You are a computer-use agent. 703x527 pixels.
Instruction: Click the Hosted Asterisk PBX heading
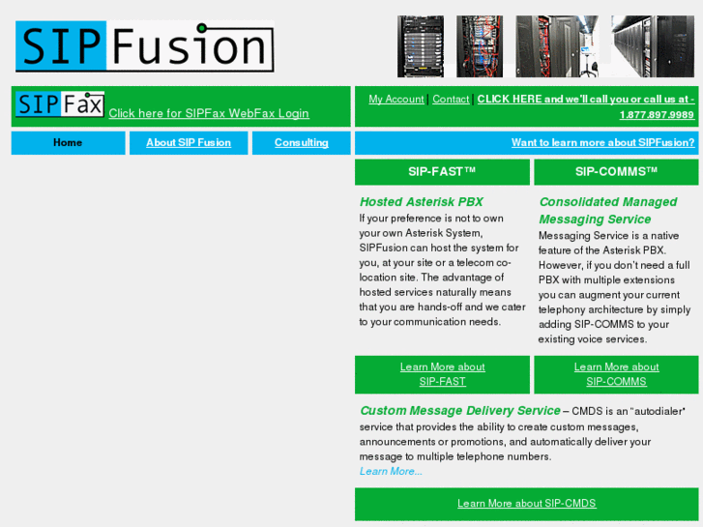pyautogui.click(x=421, y=202)
